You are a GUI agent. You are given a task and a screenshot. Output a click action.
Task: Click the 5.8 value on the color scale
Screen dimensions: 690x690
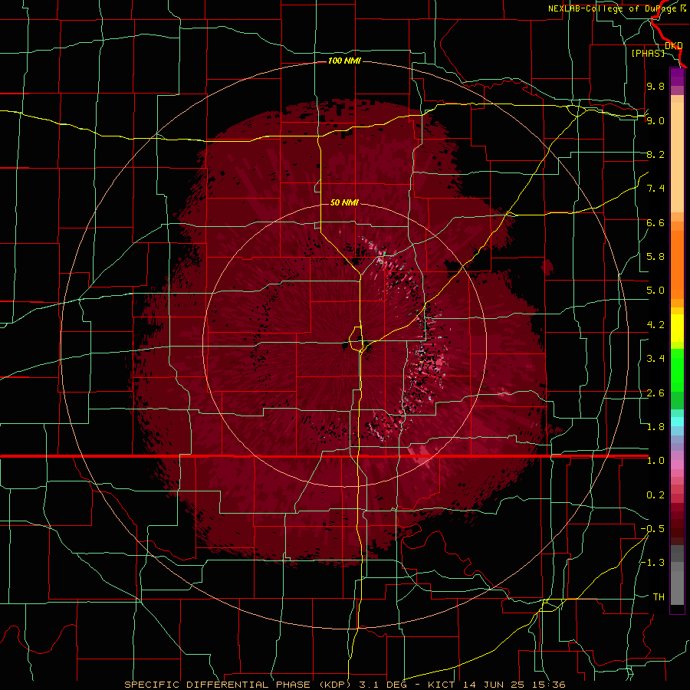pyautogui.click(x=655, y=257)
